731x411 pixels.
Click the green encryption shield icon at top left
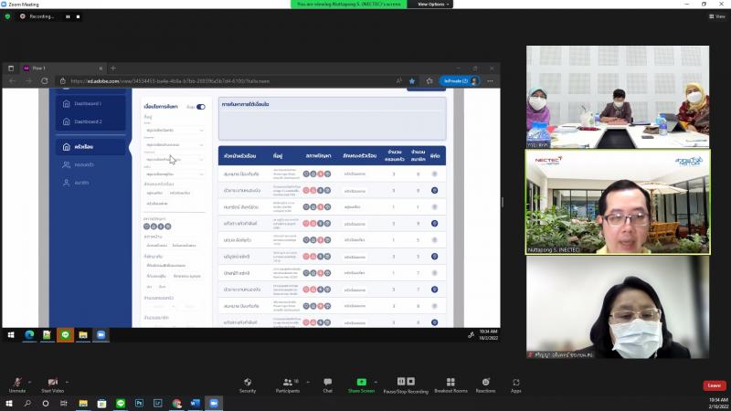coord(7,16)
